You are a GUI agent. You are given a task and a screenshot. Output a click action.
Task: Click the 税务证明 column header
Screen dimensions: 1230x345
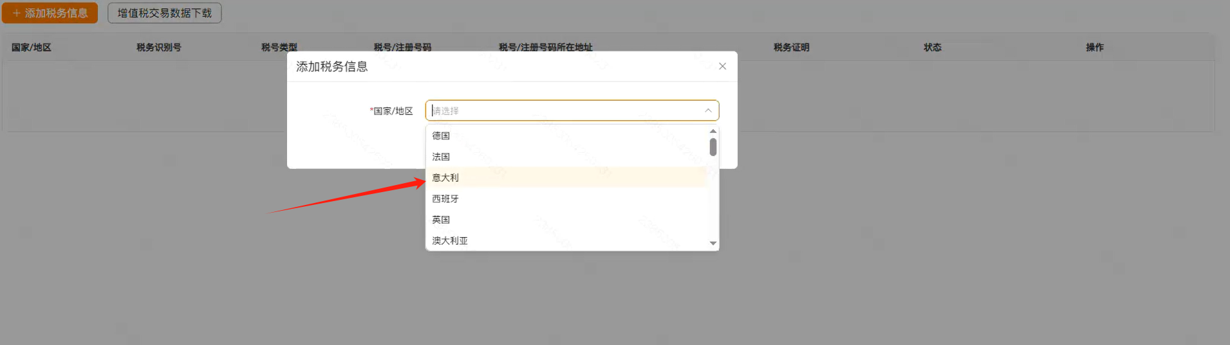tap(791, 48)
